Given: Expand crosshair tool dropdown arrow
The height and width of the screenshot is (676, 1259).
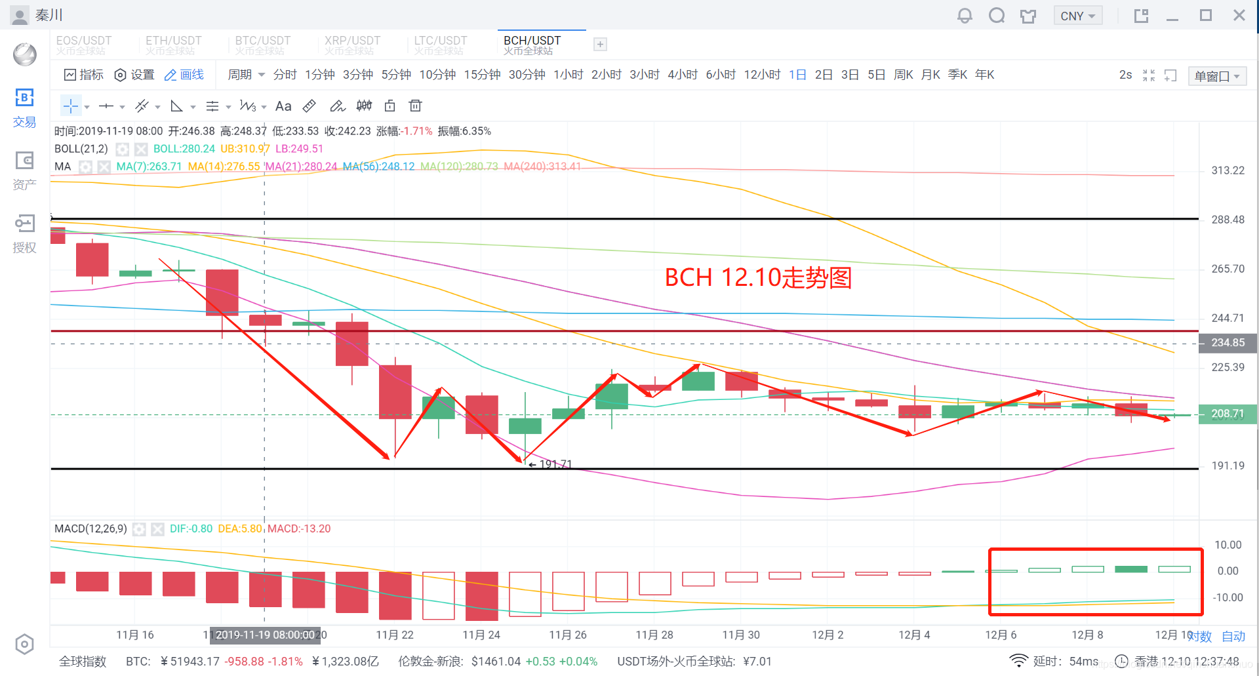Looking at the screenshot, I should 87,107.
